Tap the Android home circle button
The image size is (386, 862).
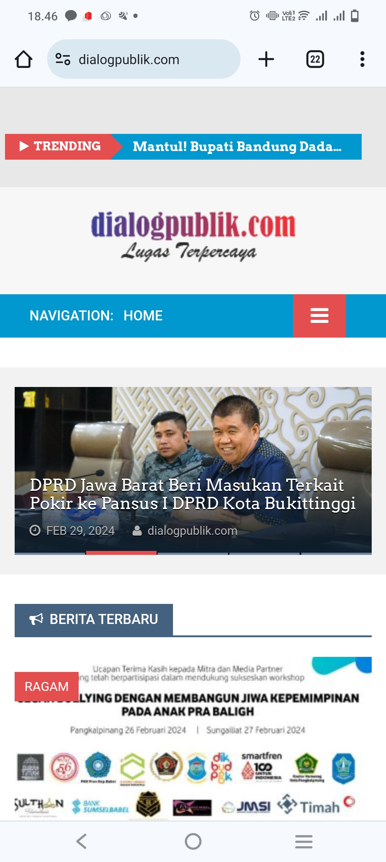pos(193,841)
